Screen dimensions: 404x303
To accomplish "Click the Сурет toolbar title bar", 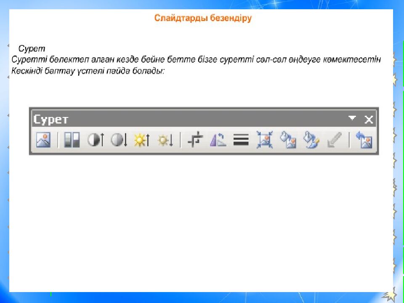I will tap(189, 120).
